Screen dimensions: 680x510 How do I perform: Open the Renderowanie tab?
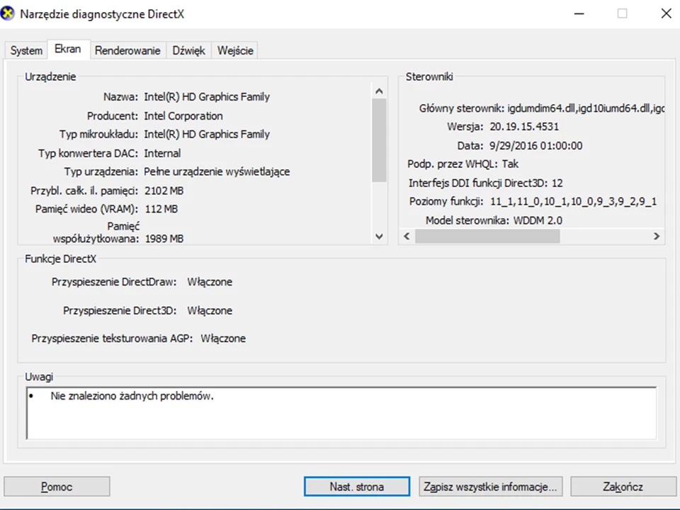click(127, 50)
